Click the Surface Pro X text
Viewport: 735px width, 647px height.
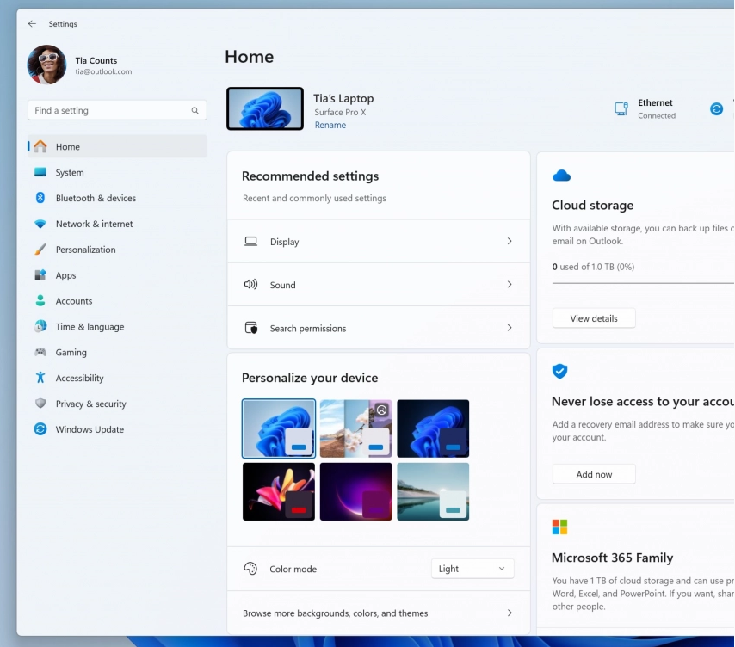point(340,112)
